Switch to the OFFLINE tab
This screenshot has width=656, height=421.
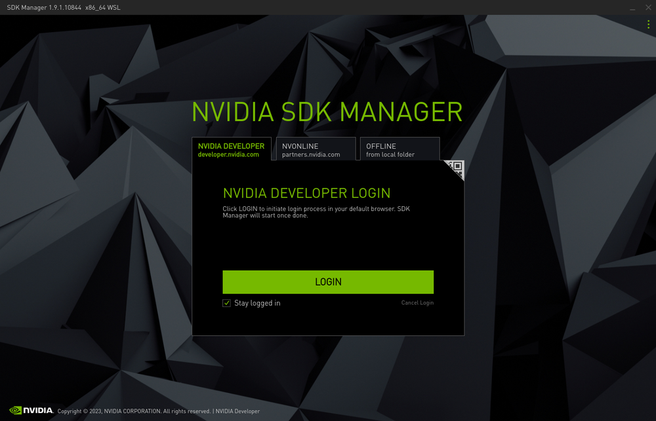pos(400,149)
